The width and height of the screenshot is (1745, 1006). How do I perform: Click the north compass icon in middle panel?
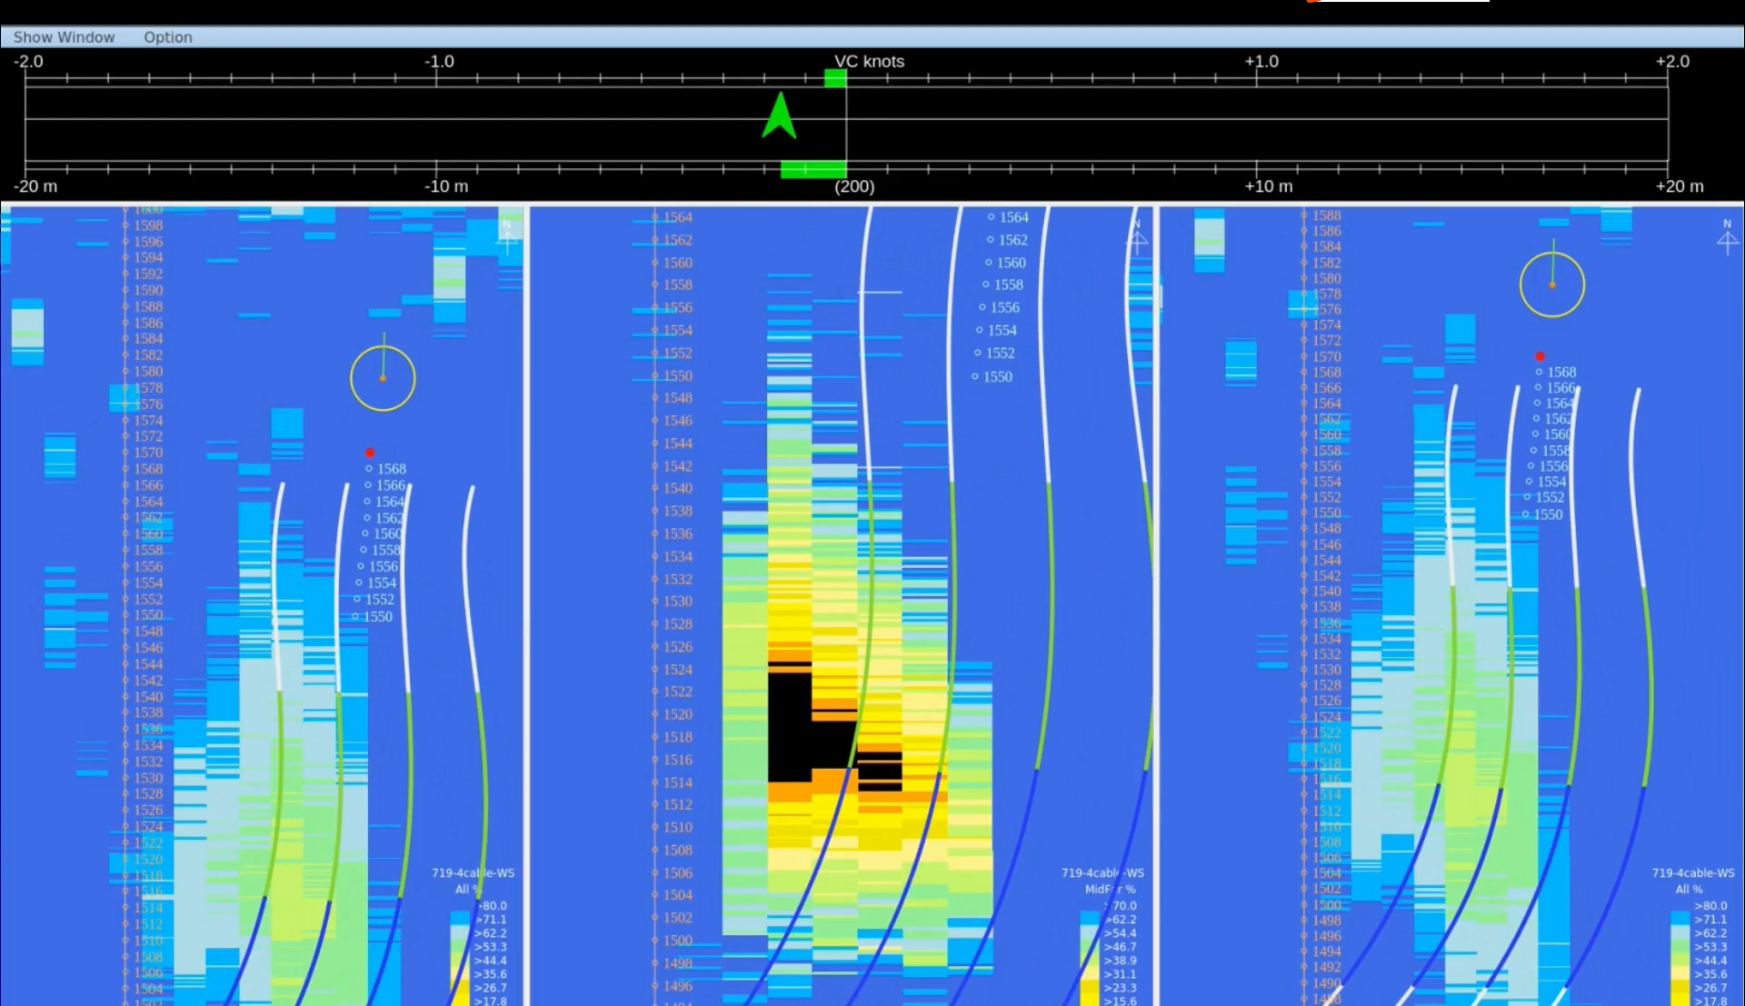click(x=1137, y=238)
